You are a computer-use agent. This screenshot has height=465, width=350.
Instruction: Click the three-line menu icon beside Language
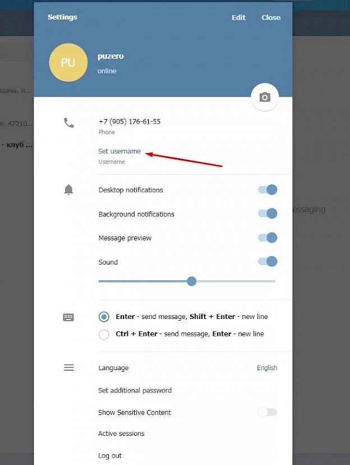click(68, 368)
